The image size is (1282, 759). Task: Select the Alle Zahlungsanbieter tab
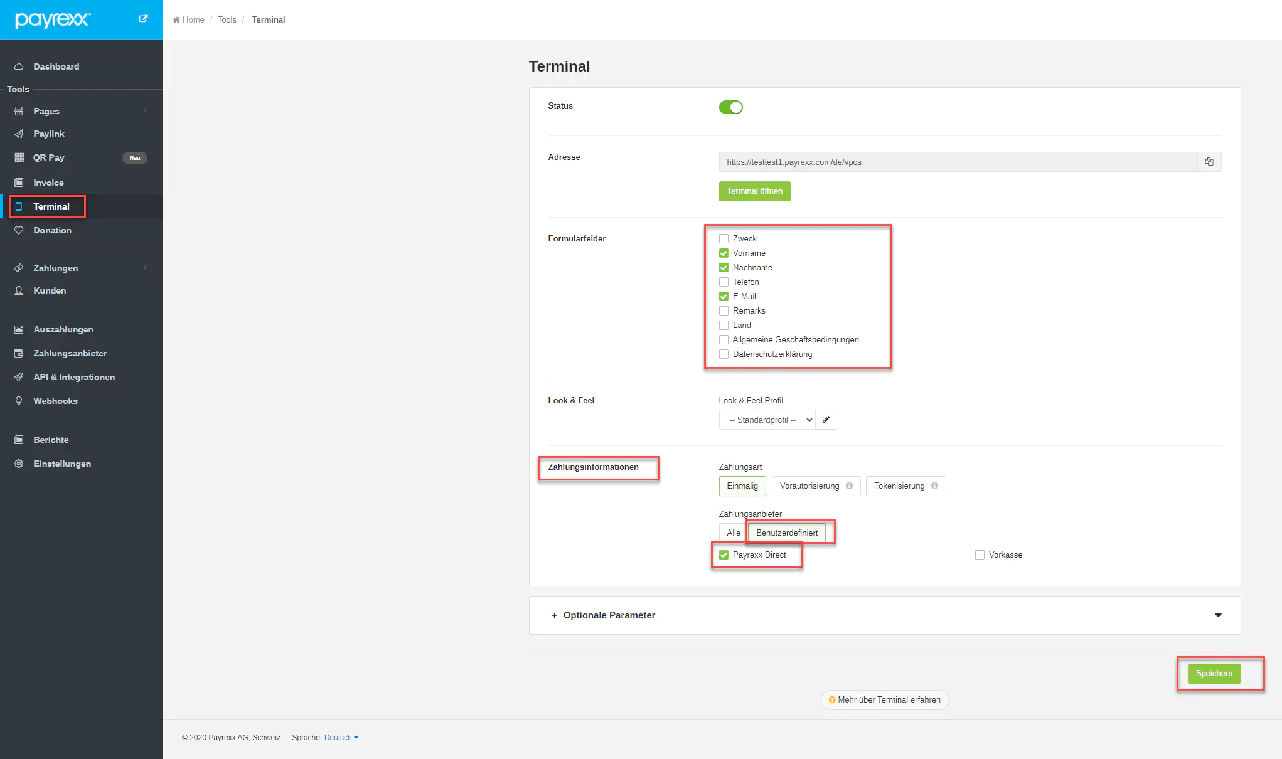(x=733, y=533)
